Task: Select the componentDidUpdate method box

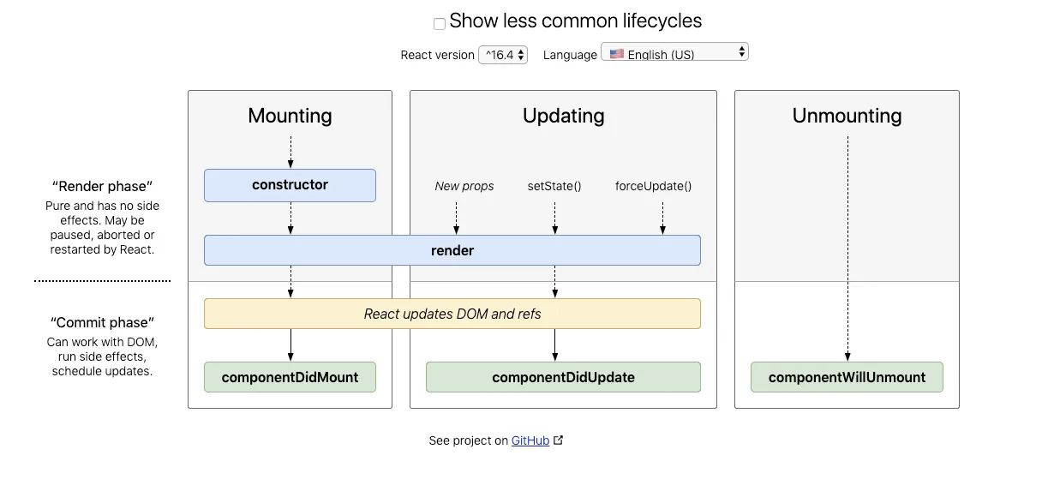Action: (x=563, y=377)
